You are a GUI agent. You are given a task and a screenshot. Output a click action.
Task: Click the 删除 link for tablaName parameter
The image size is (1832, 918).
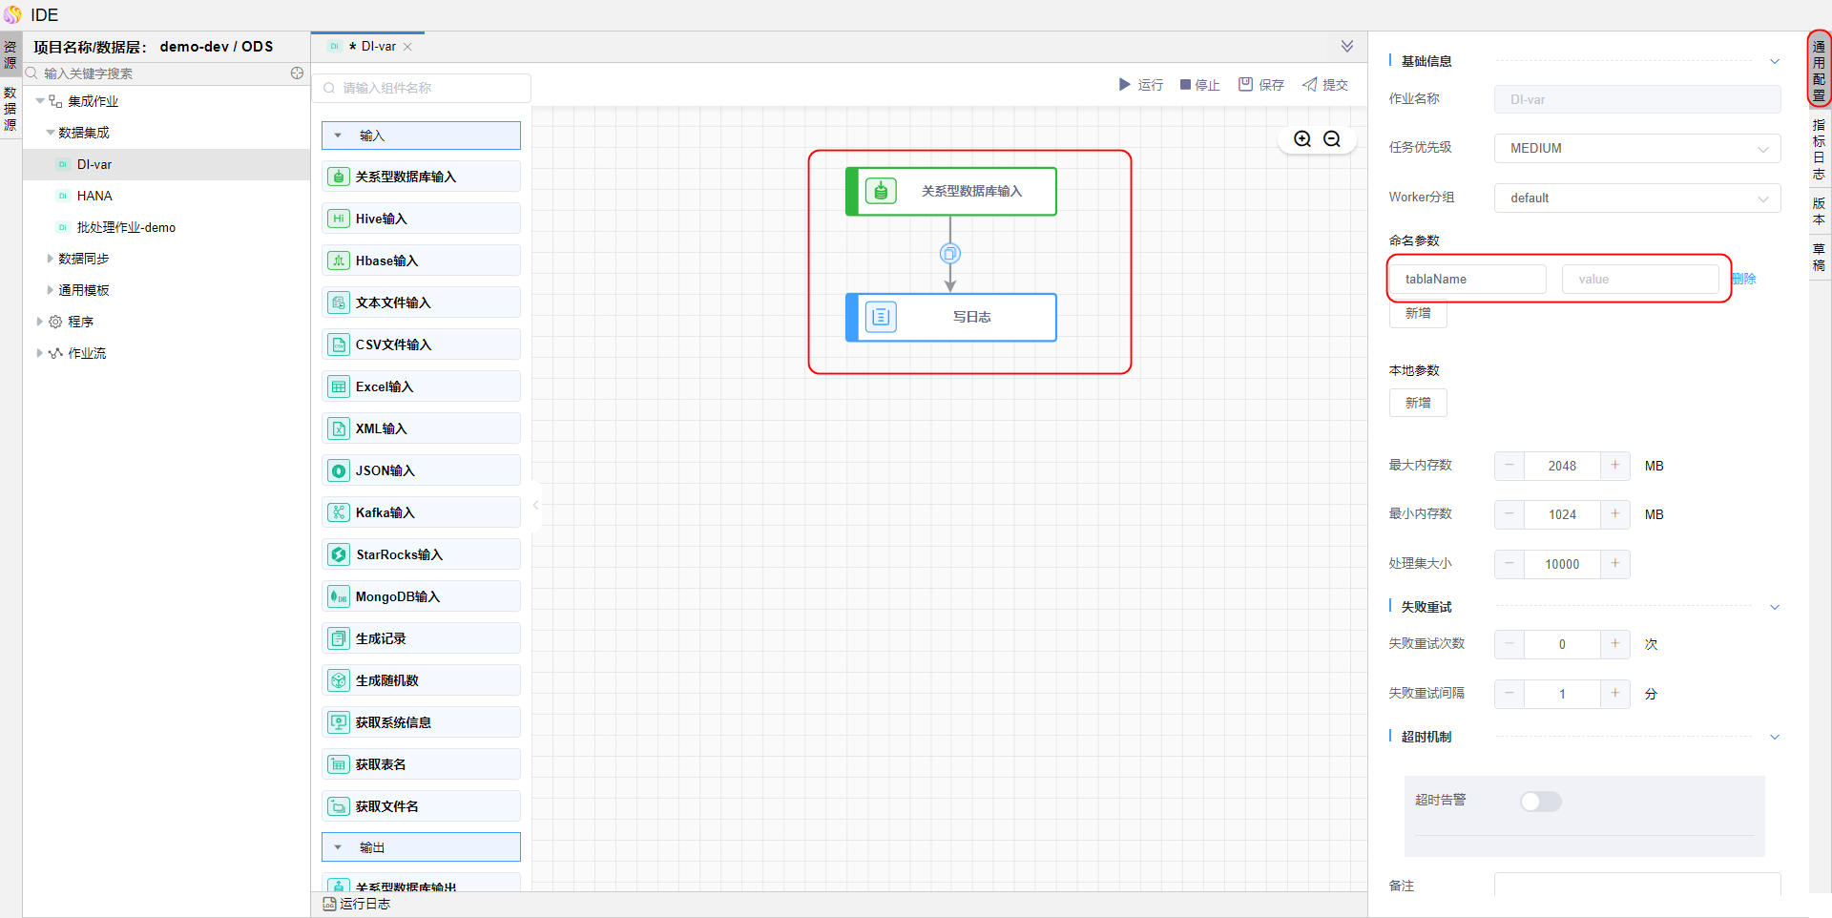click(x=1744, y=279)
